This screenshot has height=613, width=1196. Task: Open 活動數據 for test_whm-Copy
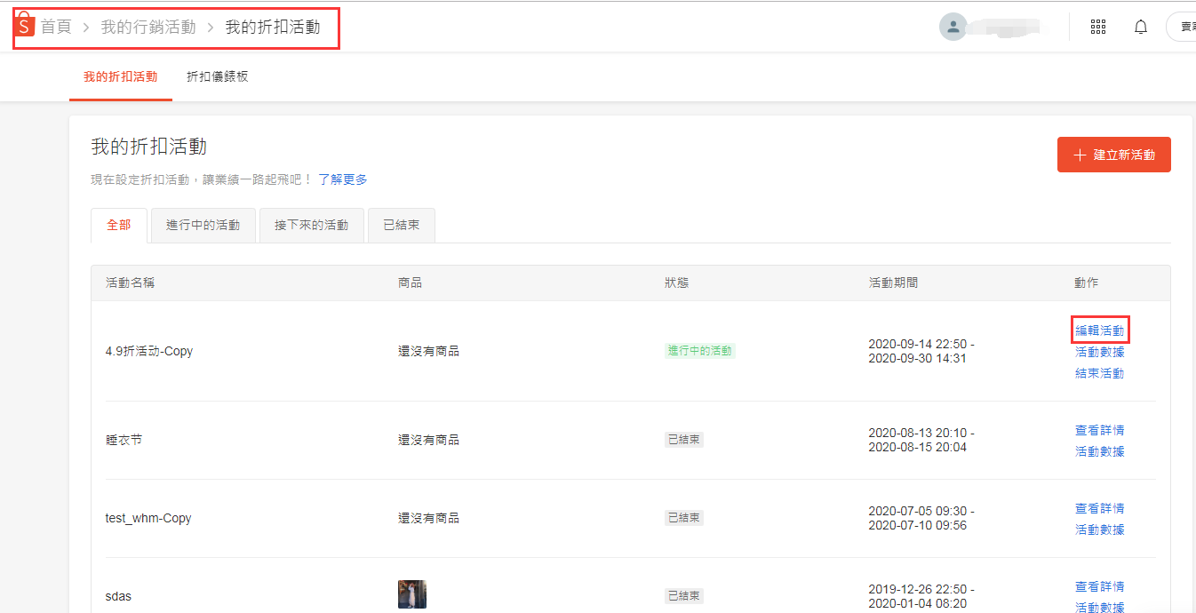point(1100,529)
